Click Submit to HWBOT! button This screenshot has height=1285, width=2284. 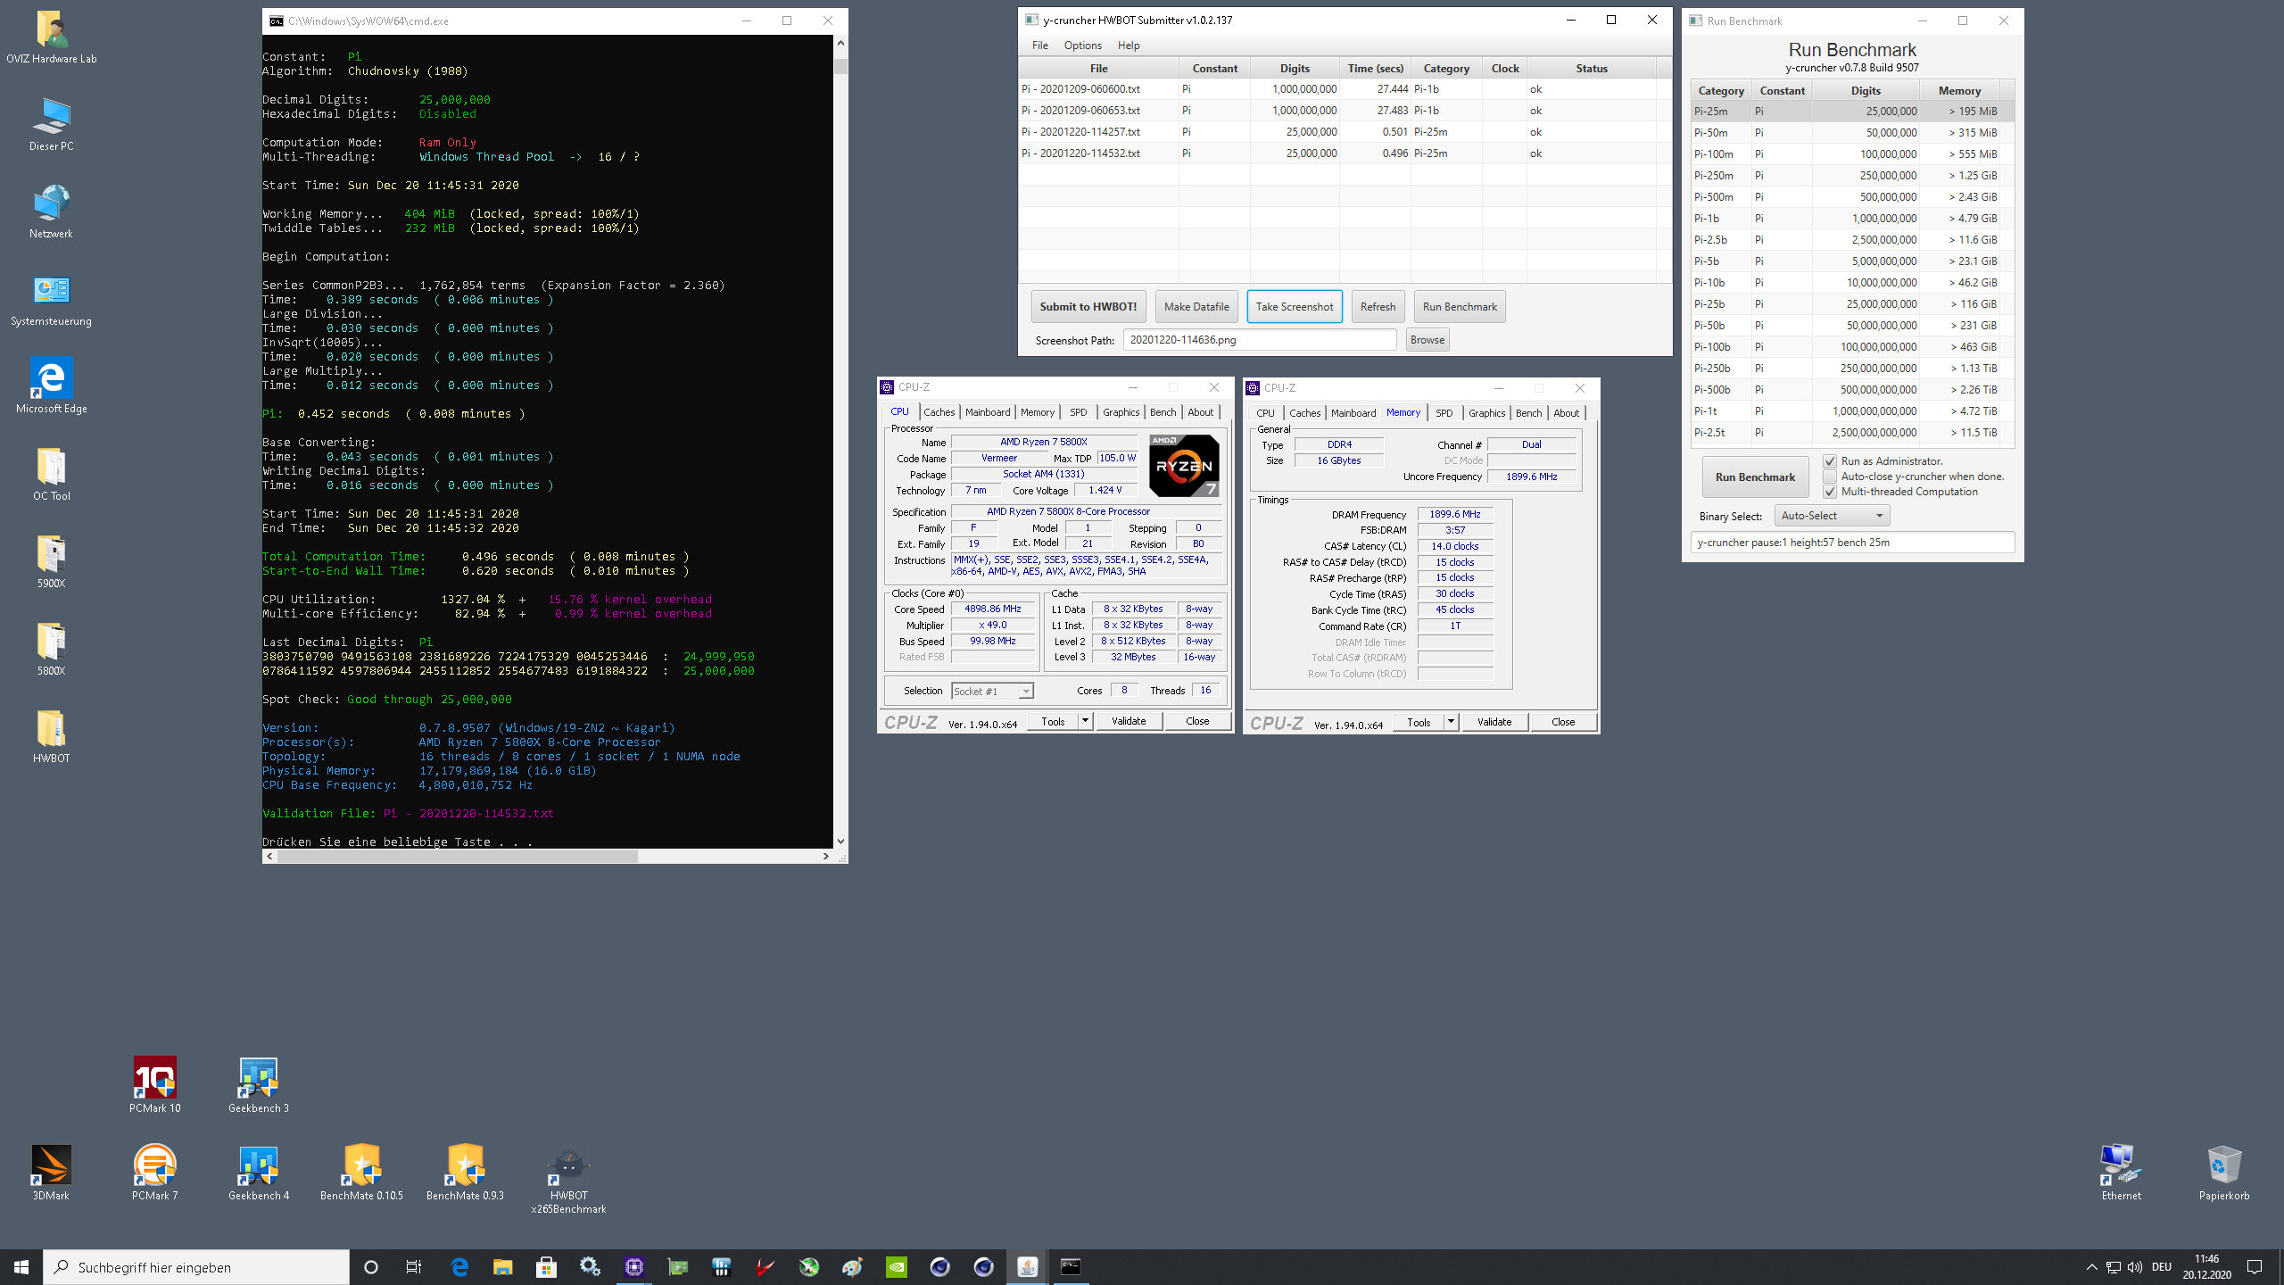pyautogui.click(x=1088, y=307)
